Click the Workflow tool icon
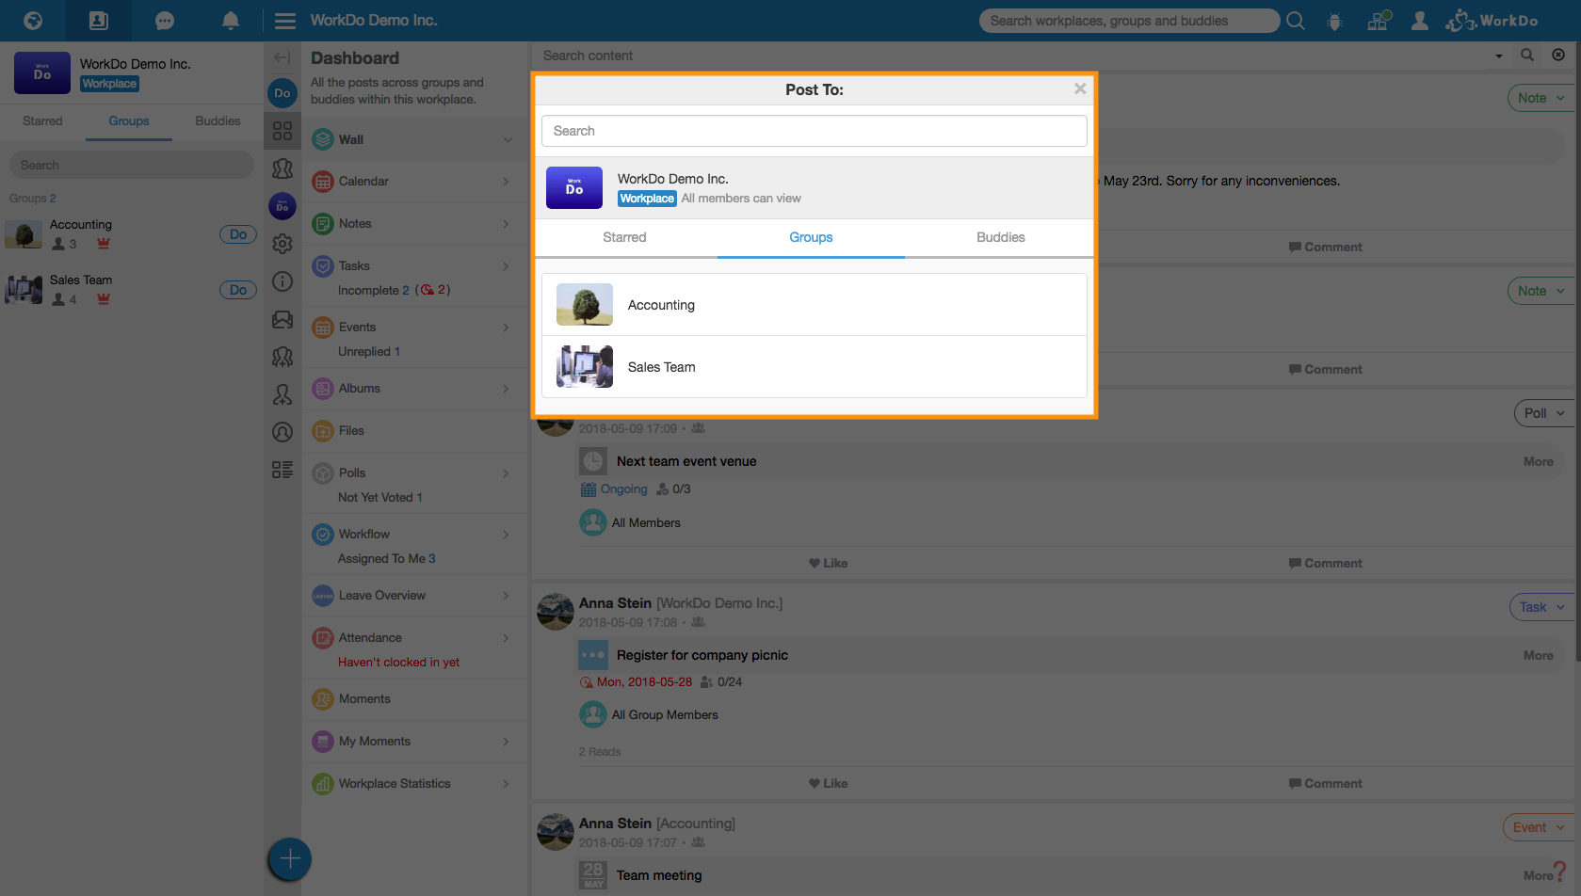Viewport: 1581px width, 896px height. [323, 535]
